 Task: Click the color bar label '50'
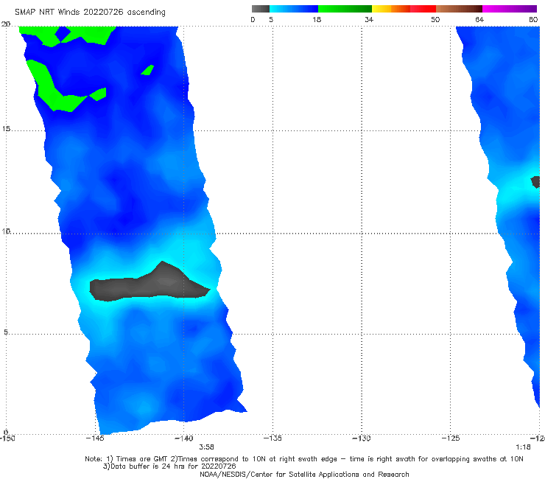click(435, 20)
